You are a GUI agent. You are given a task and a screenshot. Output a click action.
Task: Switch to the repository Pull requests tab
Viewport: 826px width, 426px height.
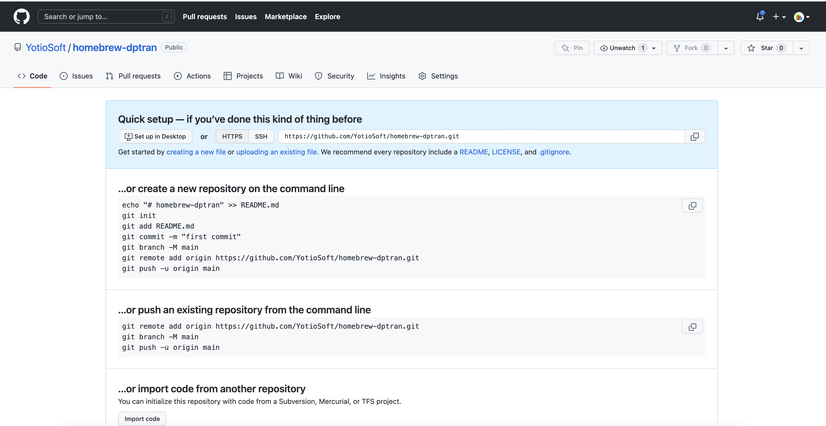coord(133,76)
